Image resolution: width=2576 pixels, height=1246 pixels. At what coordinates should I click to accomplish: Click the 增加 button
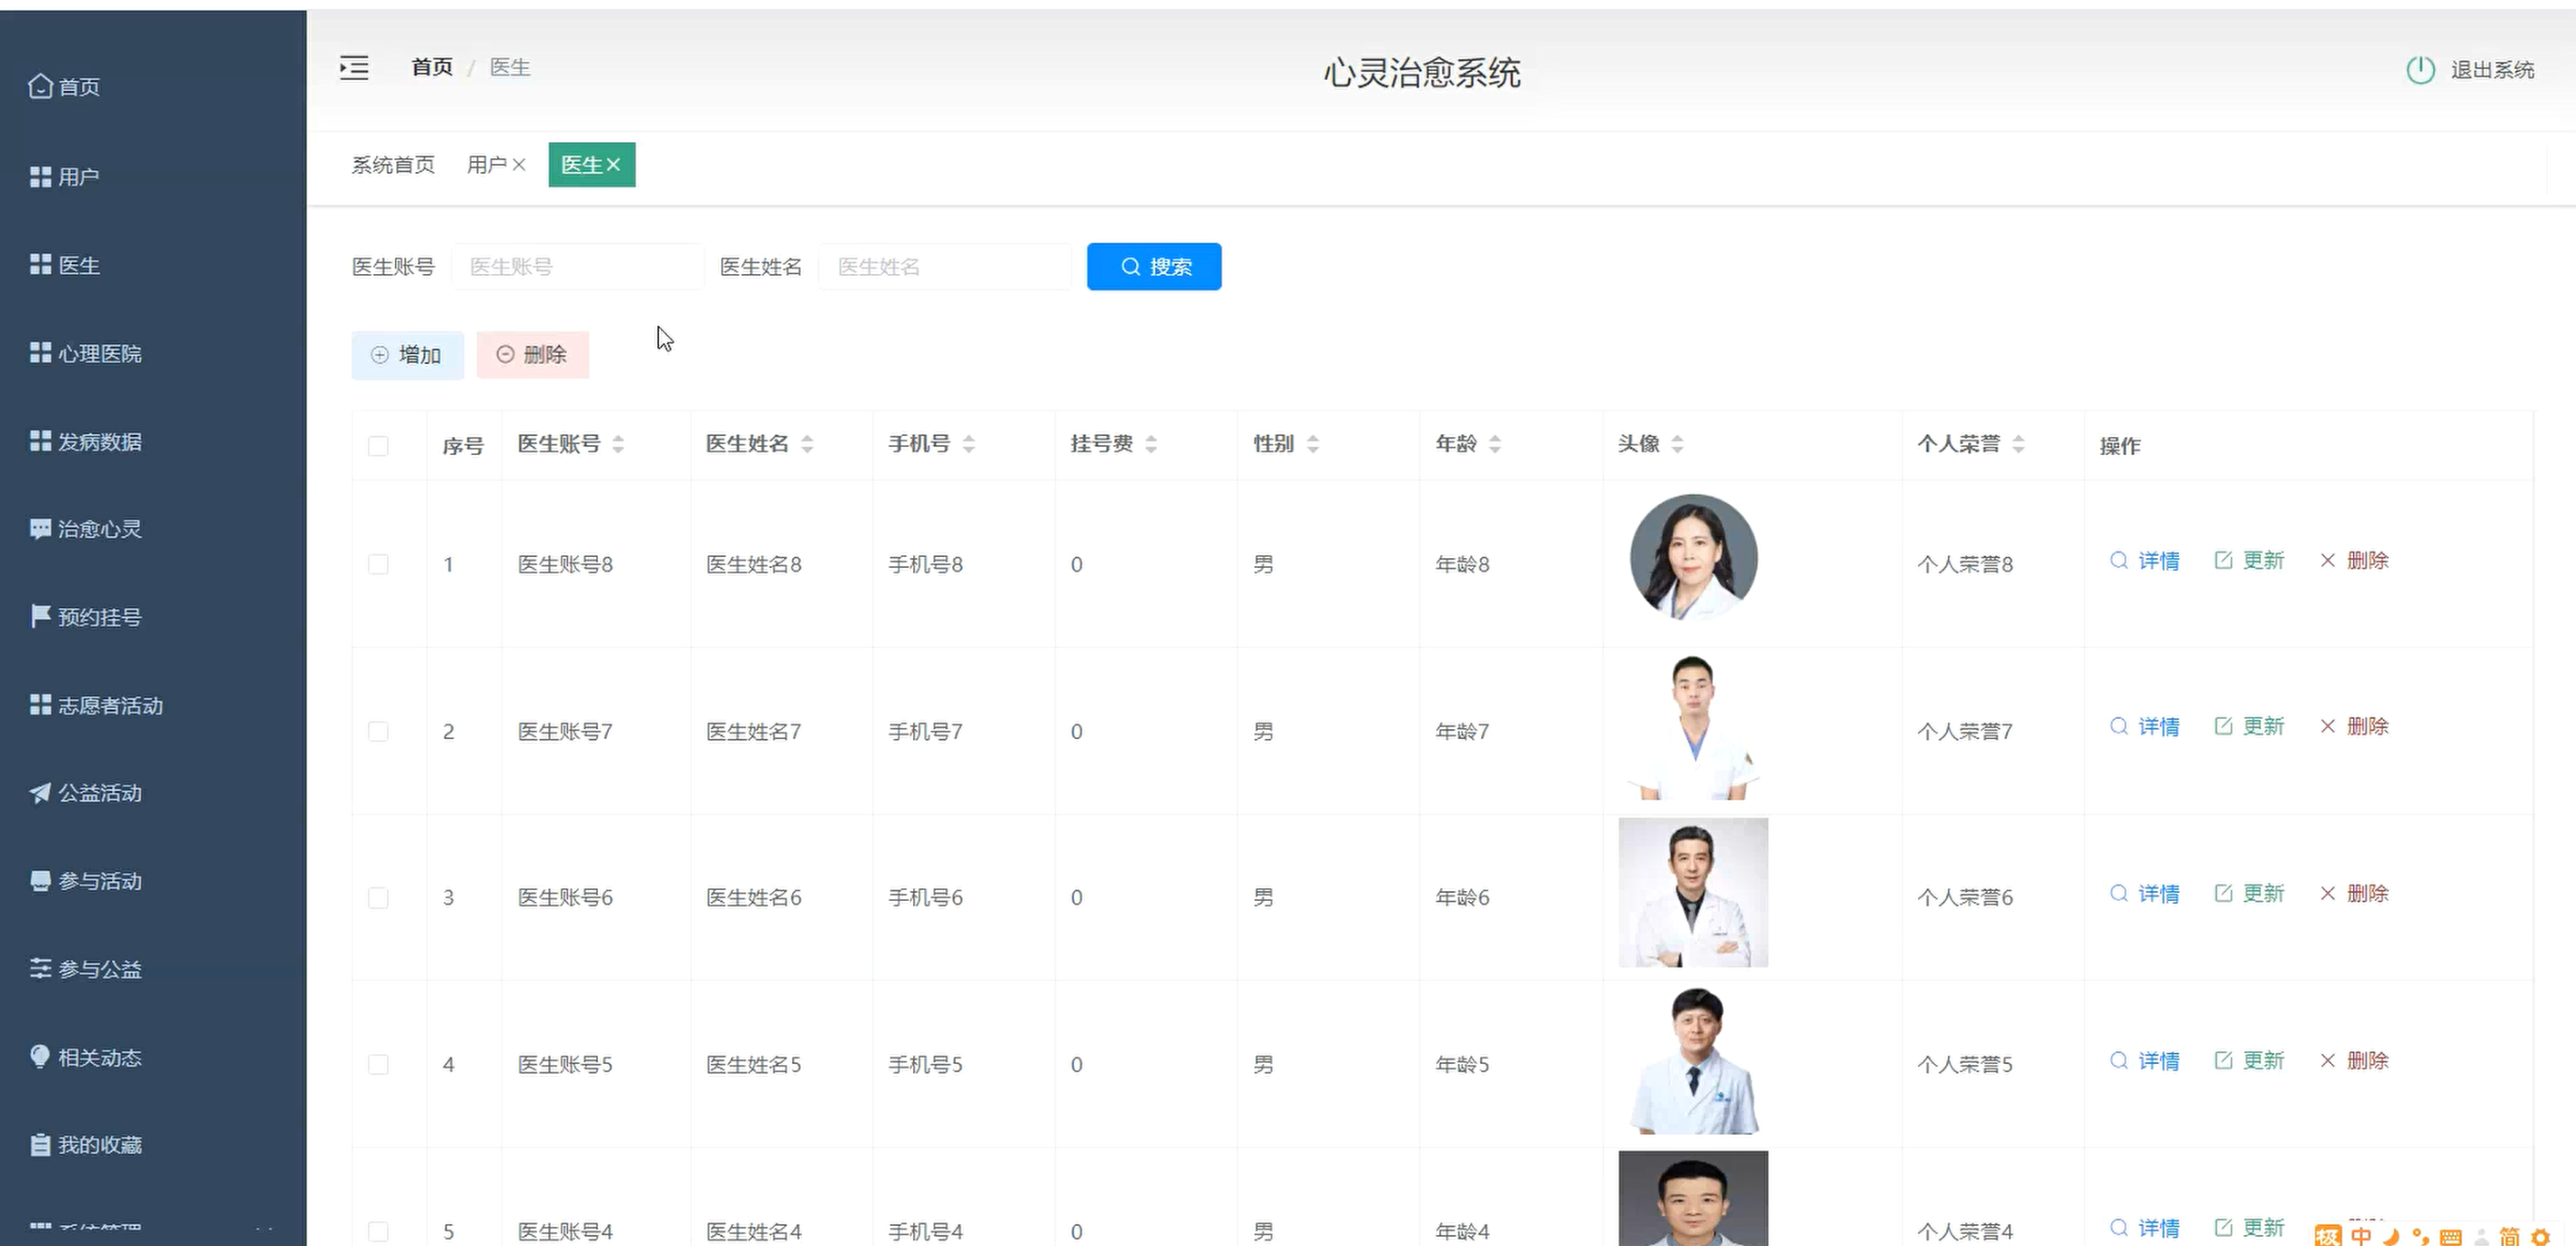point(408,355)
